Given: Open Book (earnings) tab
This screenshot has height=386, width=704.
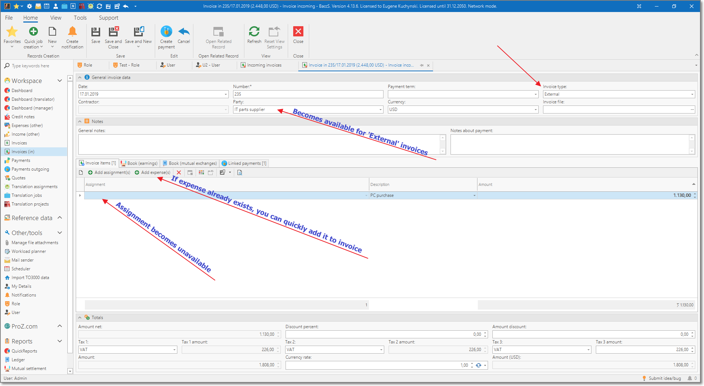Looking at the screenshot, I should coord(139,163).
